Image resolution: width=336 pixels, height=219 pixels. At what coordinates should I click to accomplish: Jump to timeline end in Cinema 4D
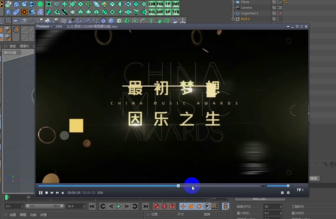pyautogui.click(x=145, y=206)
